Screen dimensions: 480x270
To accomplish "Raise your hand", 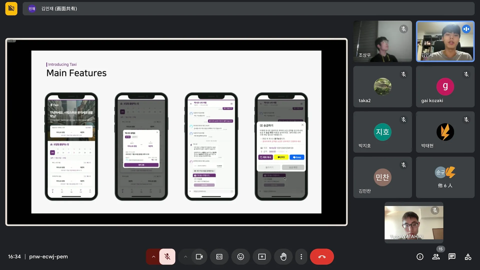I will coord(283,257).
